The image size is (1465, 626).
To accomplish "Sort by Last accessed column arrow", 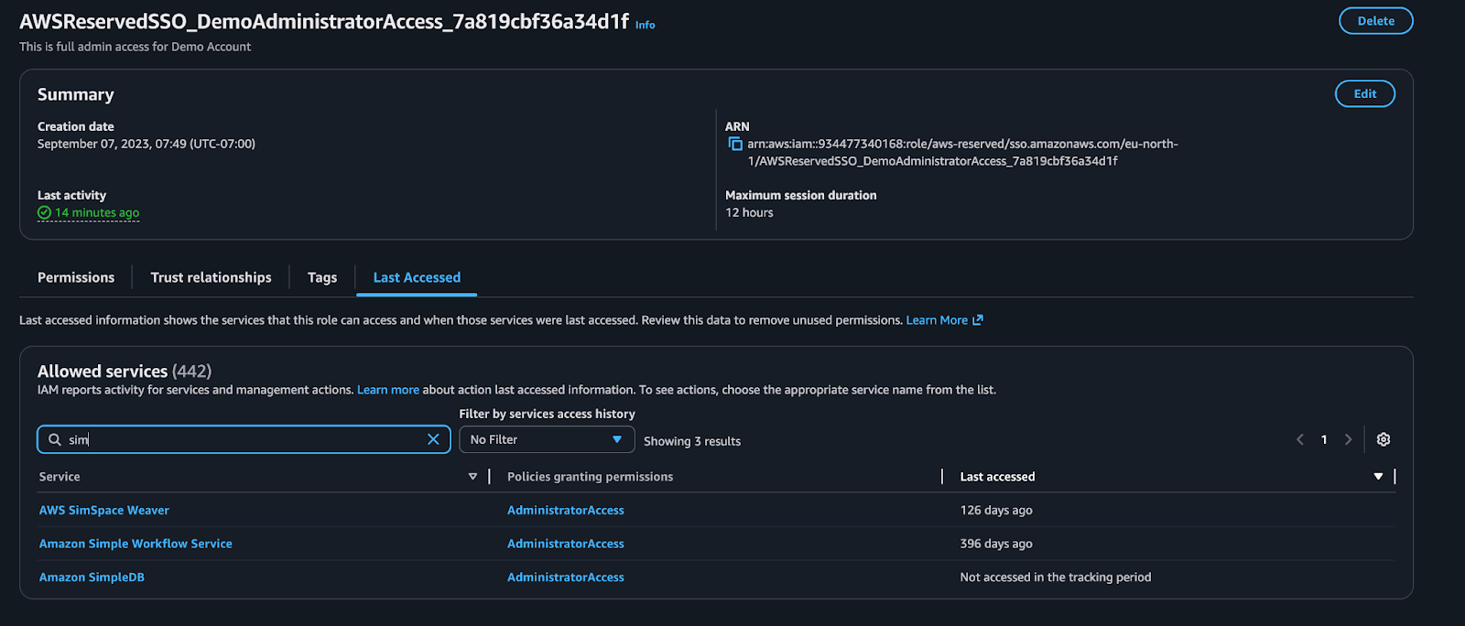I will point(1378,477).
